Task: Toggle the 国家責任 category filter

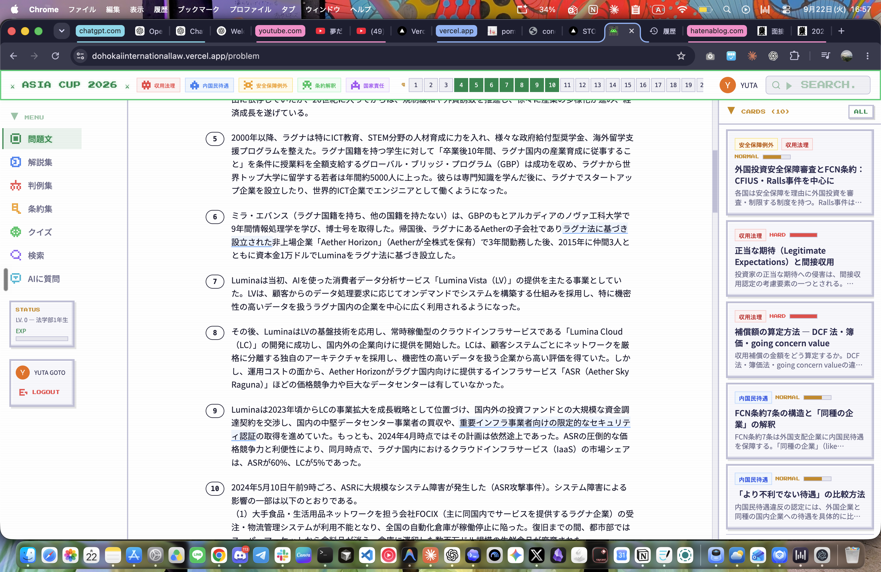Action: [368, 85]
